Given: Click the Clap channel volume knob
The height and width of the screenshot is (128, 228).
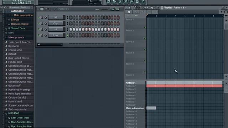Looking at the screenshot, I should [x=46, y=23].
